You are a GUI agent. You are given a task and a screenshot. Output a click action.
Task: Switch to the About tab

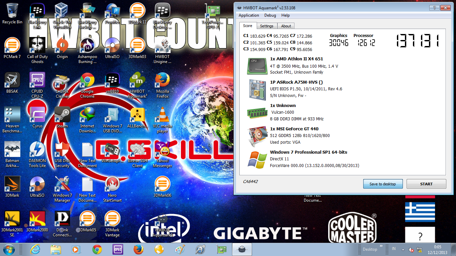point(286,26)
